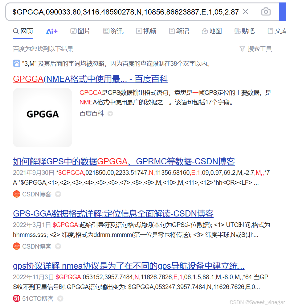Open the 笔记 tab
The height and width of the screenshot is (307, 286).
pos(179,31)
